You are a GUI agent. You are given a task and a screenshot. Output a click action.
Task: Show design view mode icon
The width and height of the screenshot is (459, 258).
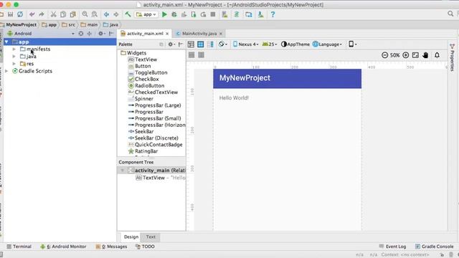[x=191, y=44]
